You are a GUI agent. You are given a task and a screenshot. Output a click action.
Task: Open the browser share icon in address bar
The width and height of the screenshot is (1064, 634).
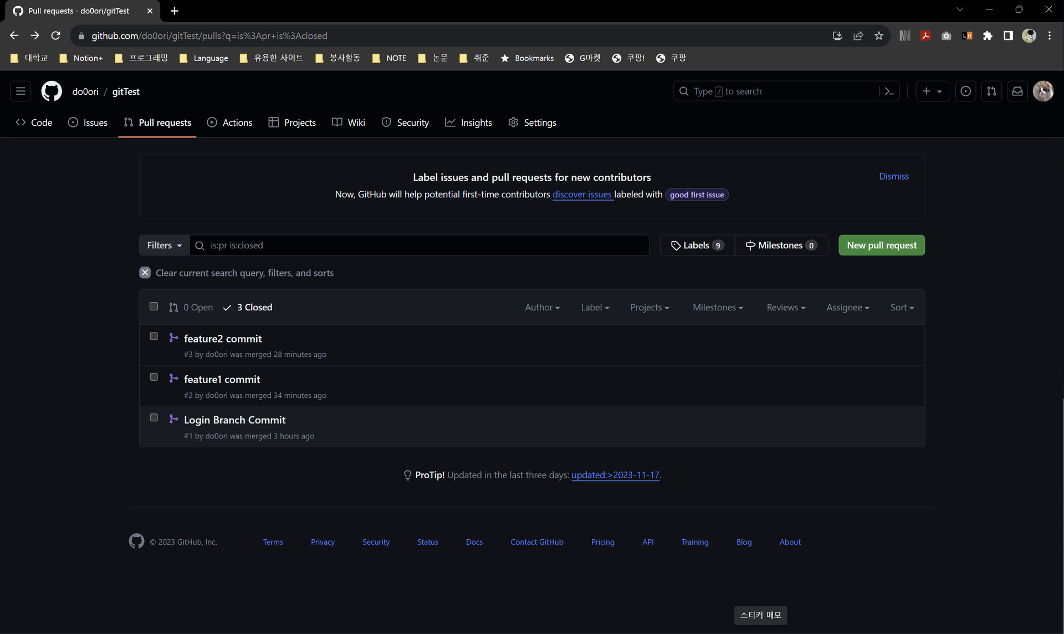[x=858, y=35]
